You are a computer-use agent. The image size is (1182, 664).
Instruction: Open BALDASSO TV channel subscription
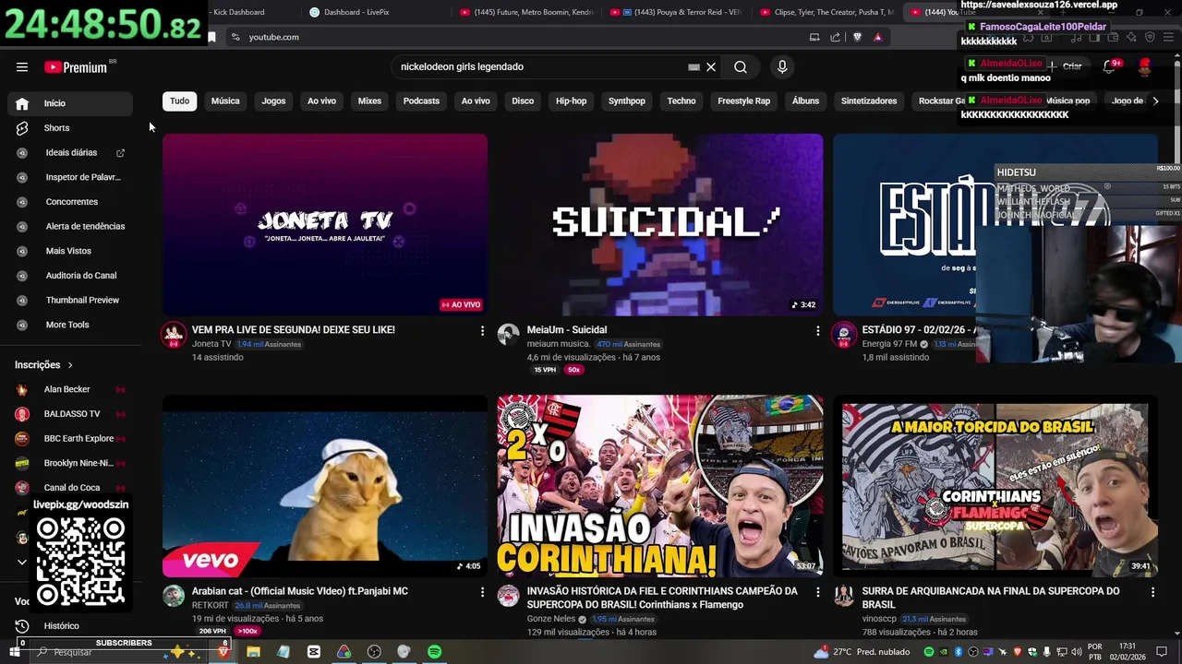click(70, 414)
